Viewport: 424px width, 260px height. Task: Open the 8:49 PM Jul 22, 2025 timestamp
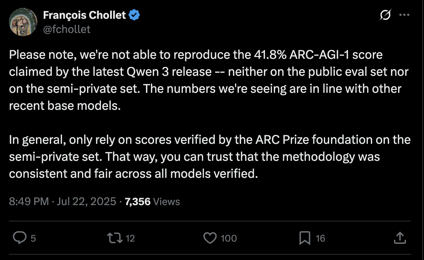(63, 202)
